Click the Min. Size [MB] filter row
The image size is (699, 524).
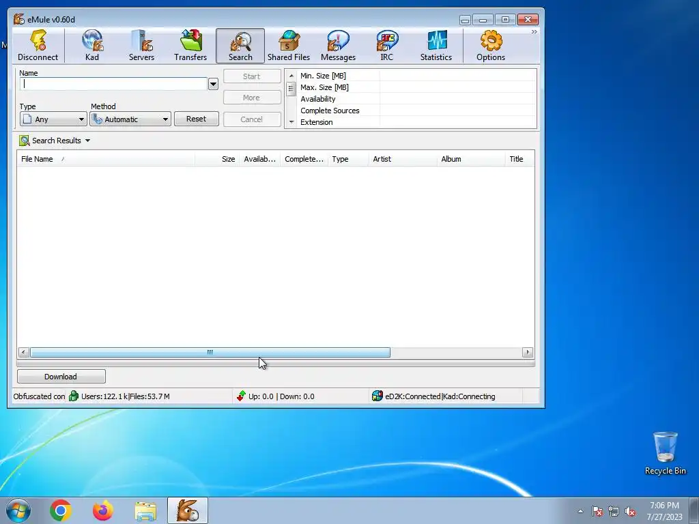point(416,76)
